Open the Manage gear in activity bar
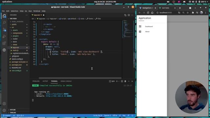The image size is (210, 118). click(x=4, y=110)
